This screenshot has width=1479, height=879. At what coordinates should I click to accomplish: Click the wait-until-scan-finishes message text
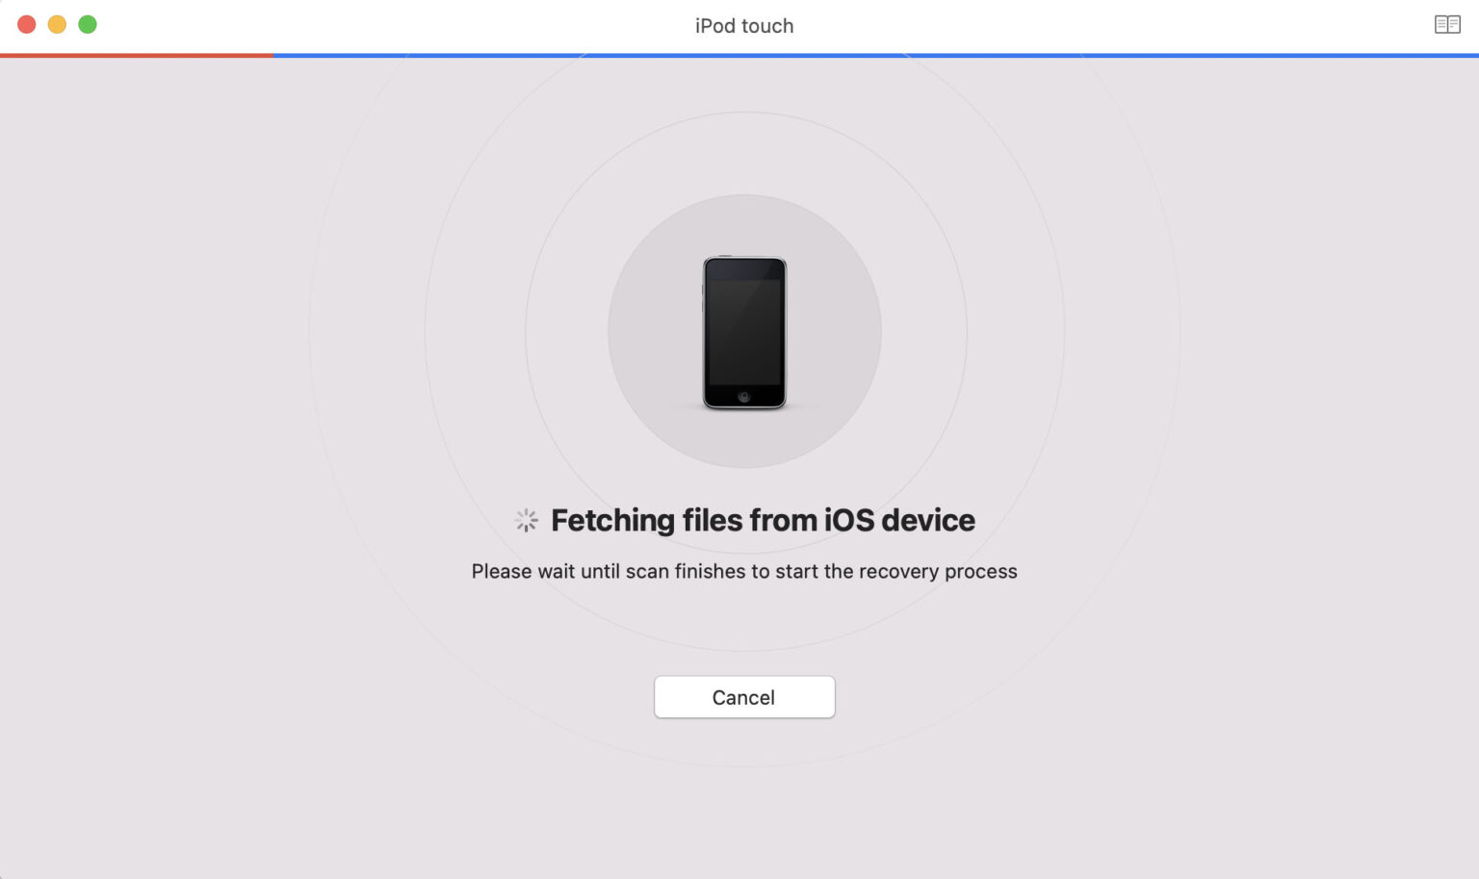743,571
